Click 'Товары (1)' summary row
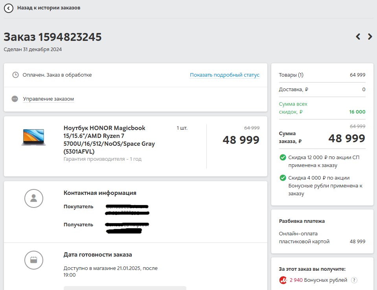 (x=322, y=75)
